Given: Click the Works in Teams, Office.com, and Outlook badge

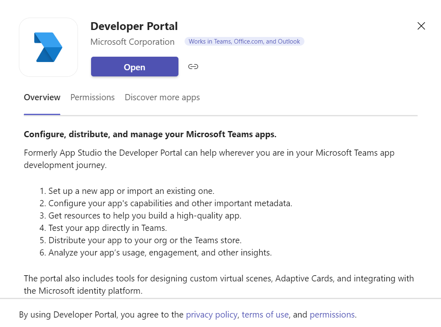Looking at the screenshot, I should tap(244, 41).
